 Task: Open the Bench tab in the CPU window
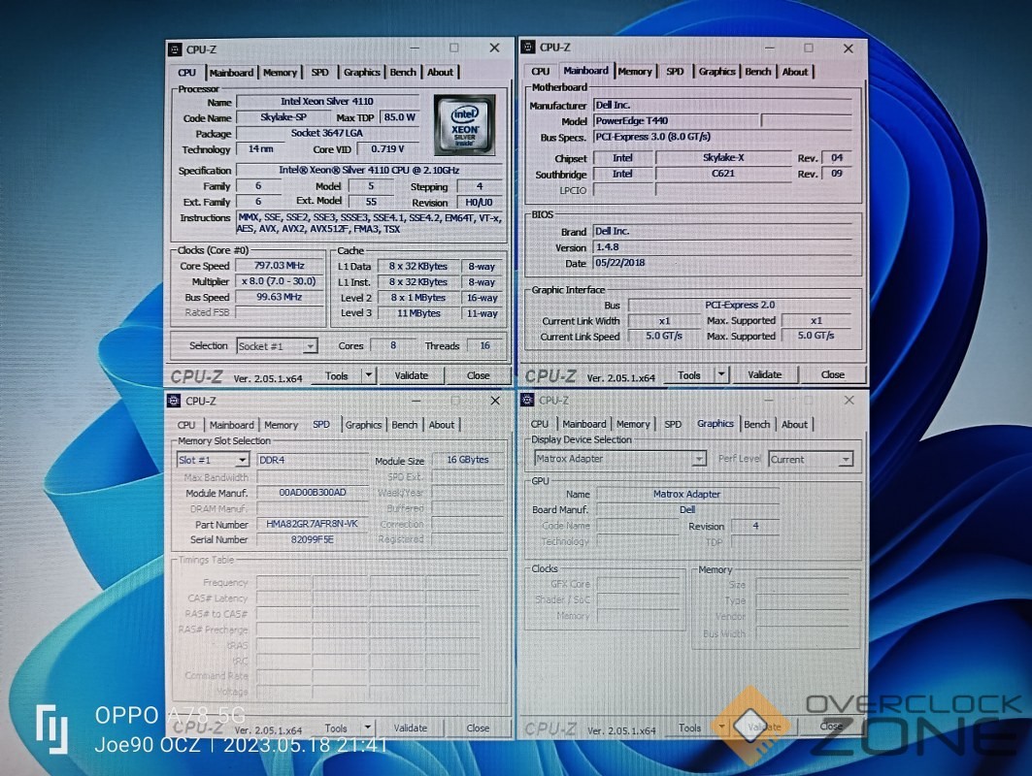(x=403, y=73)
